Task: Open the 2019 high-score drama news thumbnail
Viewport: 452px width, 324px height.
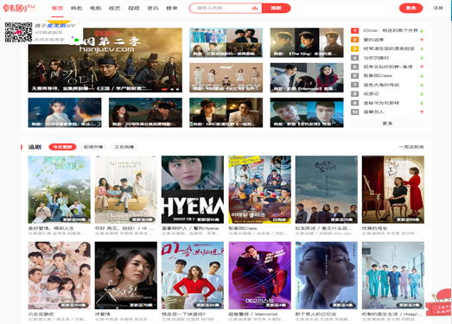Action: coord(145,112)
